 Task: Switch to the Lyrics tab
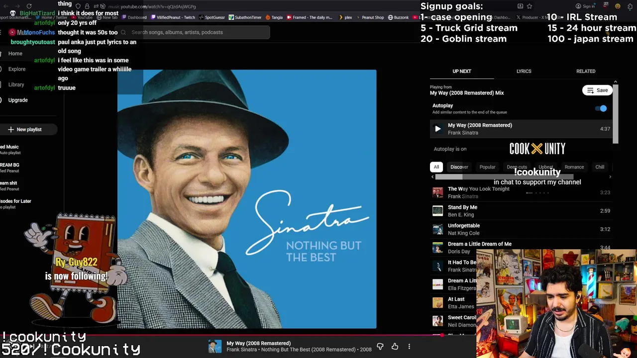(x=524, y=71)
